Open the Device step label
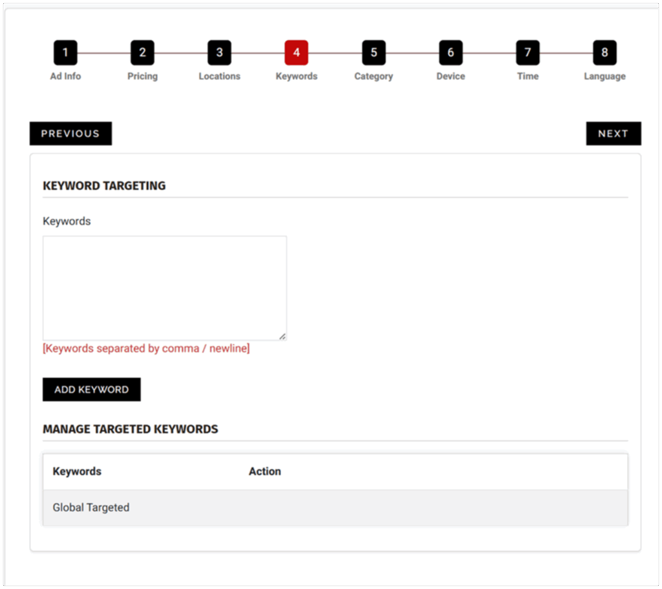The width and height of the screenshot is (662, 589). point(451,76)
